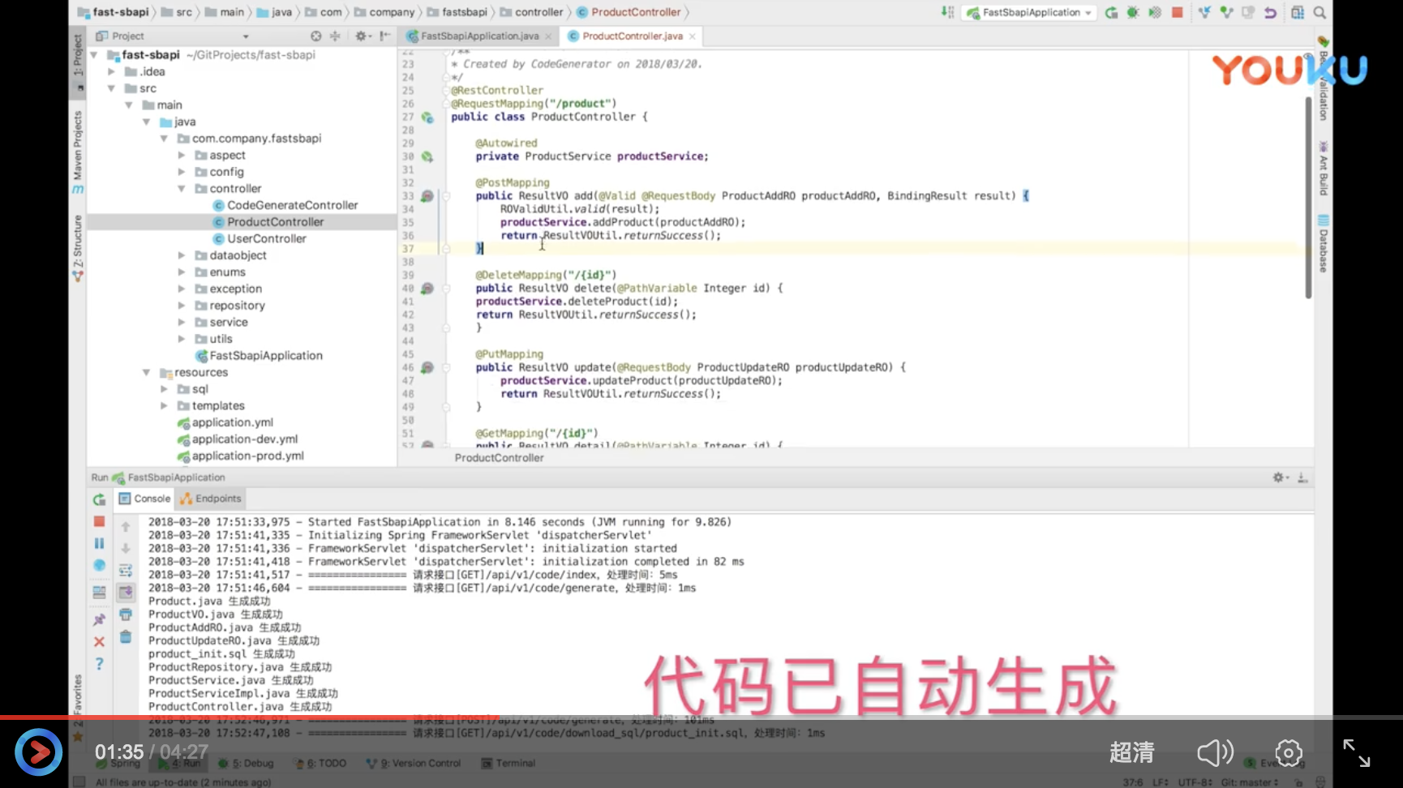Open the FastSbapiApplication run configuration dropdown
Screen dimensions: 1403x788
coord(1030,12)
